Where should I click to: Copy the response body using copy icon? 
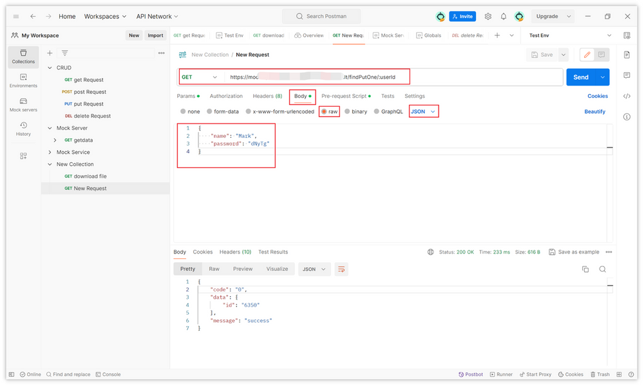[x=585, y=269]
